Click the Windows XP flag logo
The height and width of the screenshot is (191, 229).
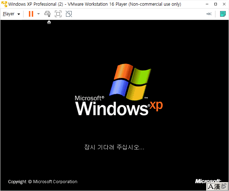click(x=130, y=82)
